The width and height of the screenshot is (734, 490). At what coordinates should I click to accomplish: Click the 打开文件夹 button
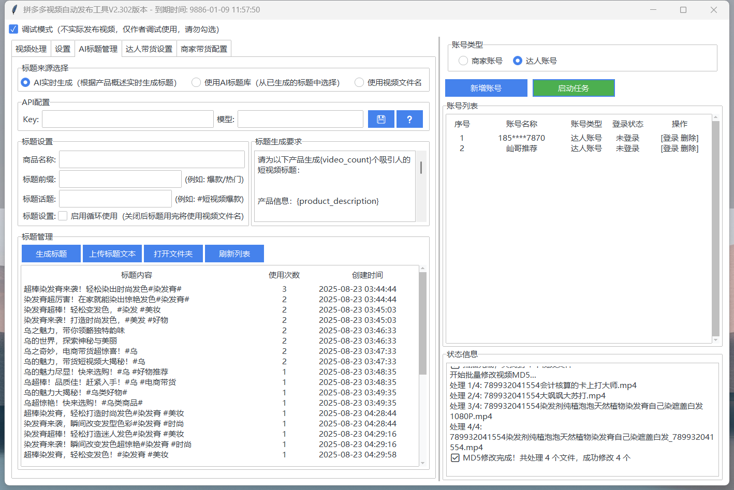173,254
